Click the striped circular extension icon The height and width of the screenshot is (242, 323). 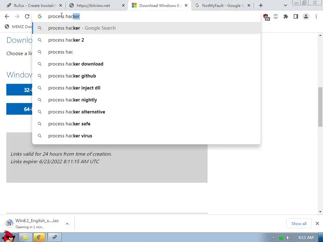coord(276,16)
